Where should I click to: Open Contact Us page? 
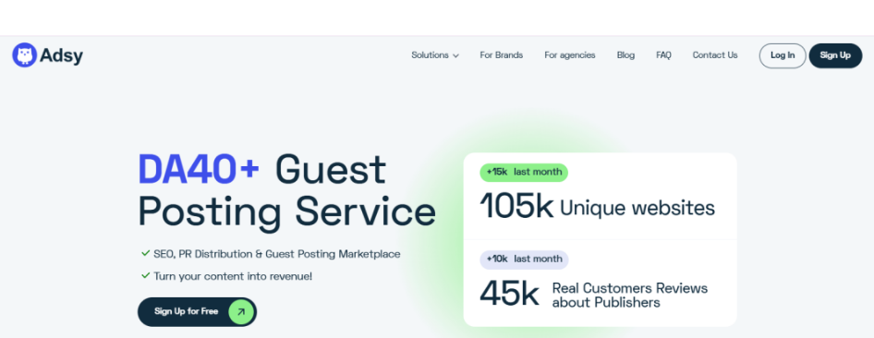point(714,55)
